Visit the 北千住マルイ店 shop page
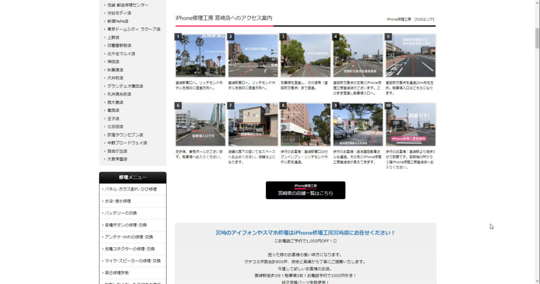This screenshot has width=540, height=284. coord(121,54)
